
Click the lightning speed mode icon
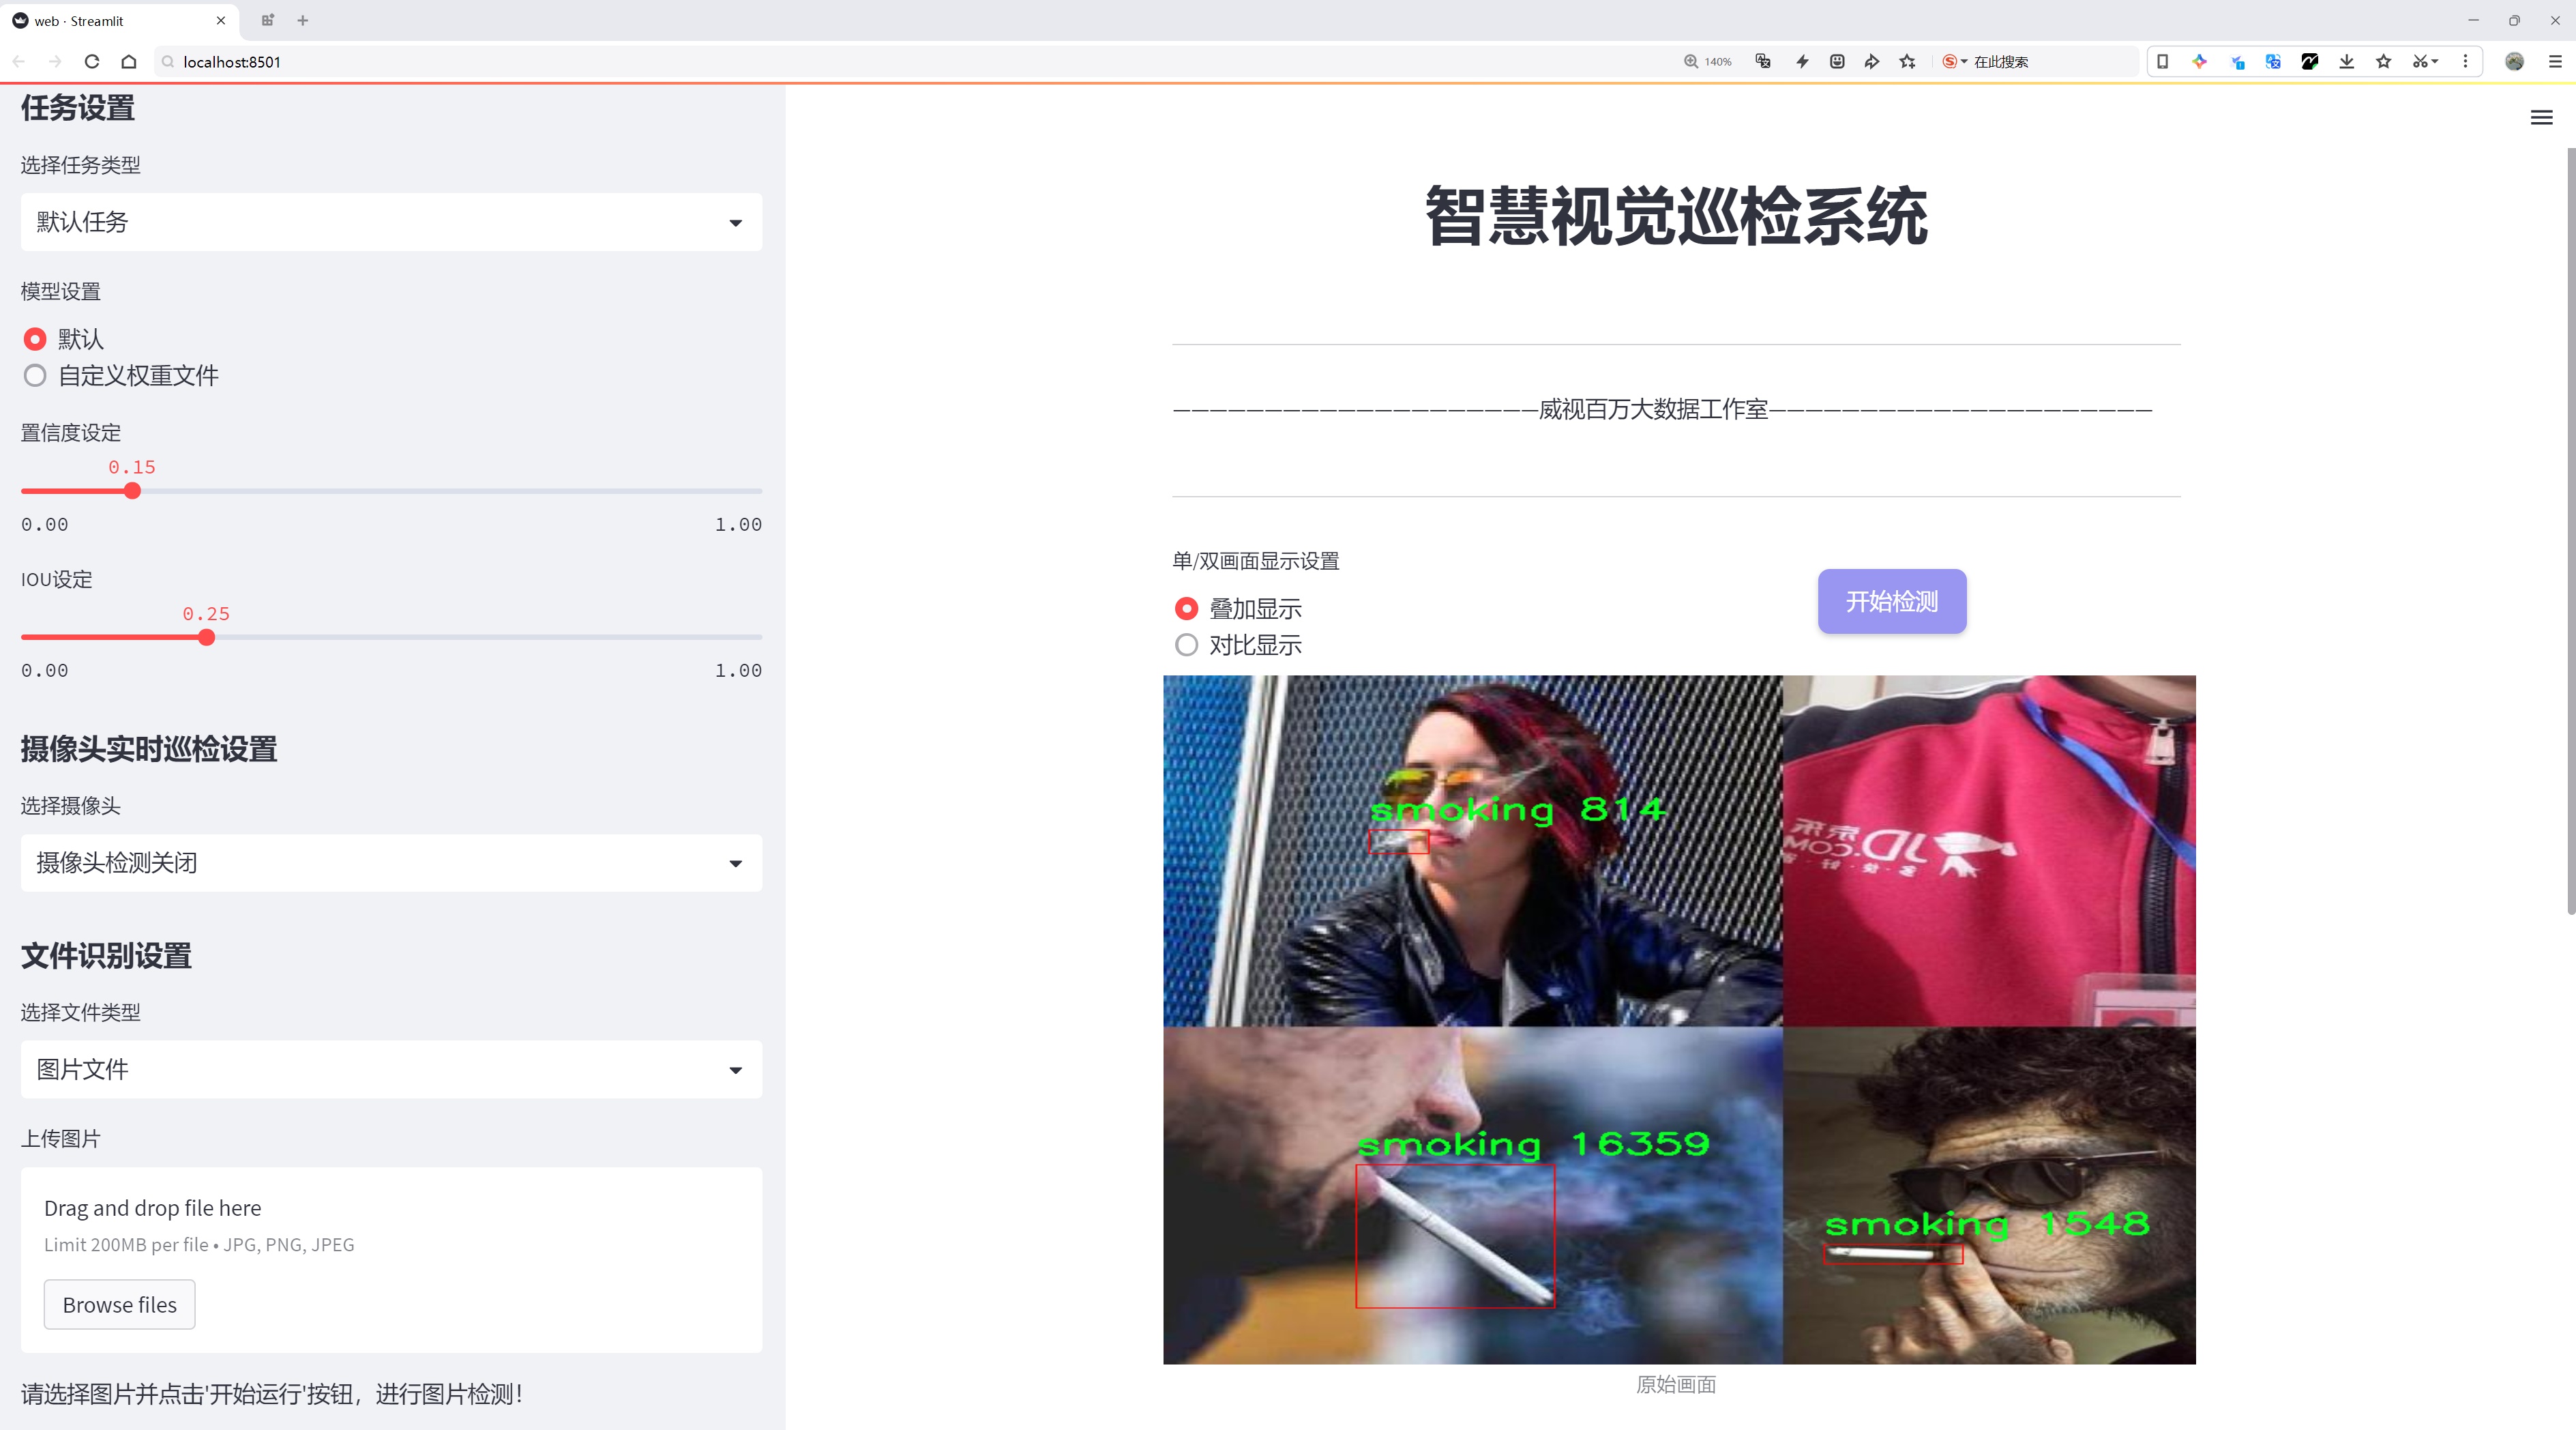click(x=1802, y=61)
